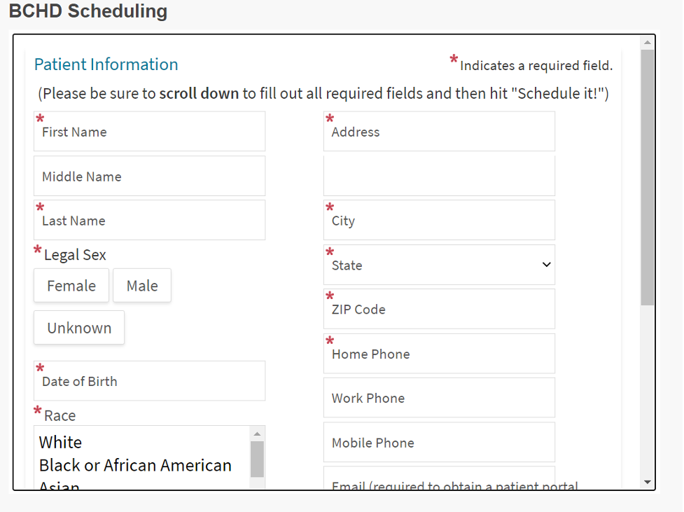Click the Home Phone field

click(439, 354)
